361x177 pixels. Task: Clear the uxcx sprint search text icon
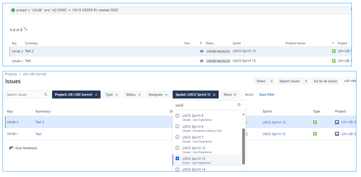239,104
